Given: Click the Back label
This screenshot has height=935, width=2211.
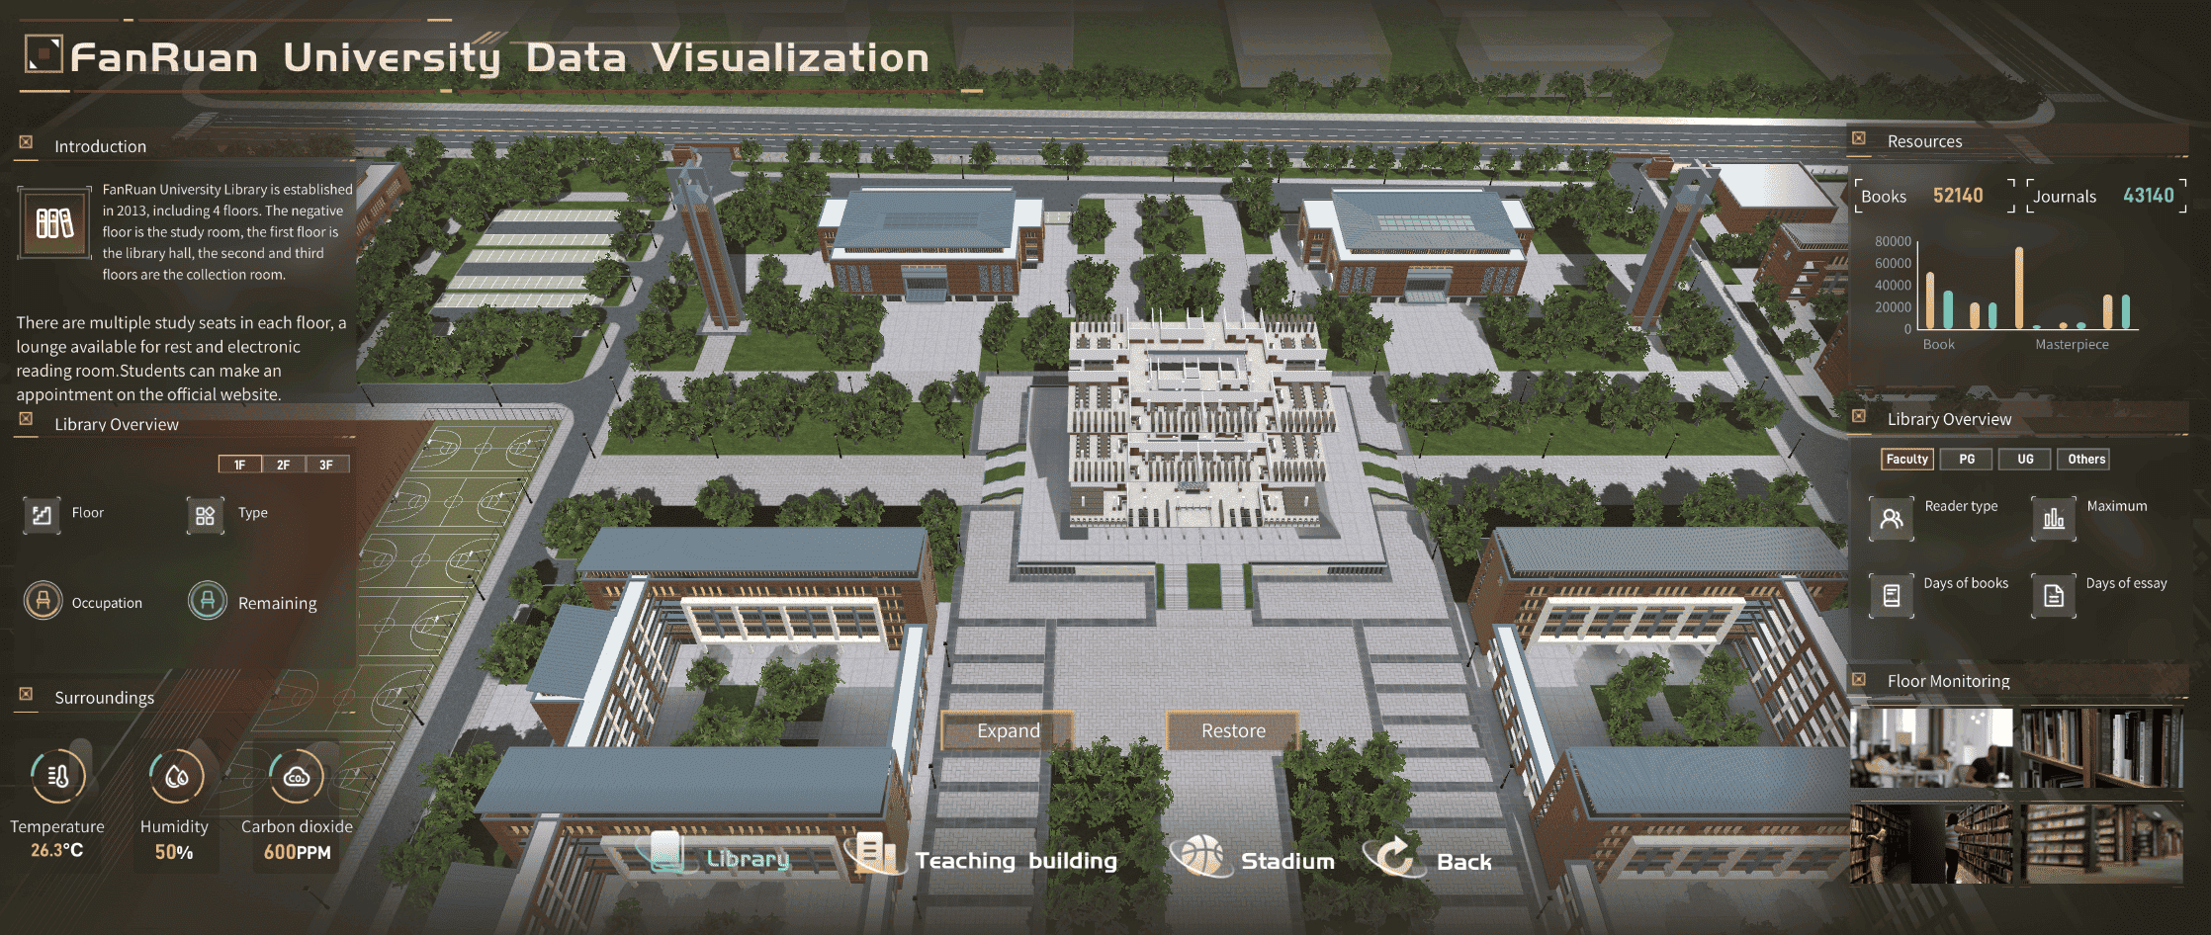Looking at the screenshot, I should pyautogui.click(x=1463, y=862).
